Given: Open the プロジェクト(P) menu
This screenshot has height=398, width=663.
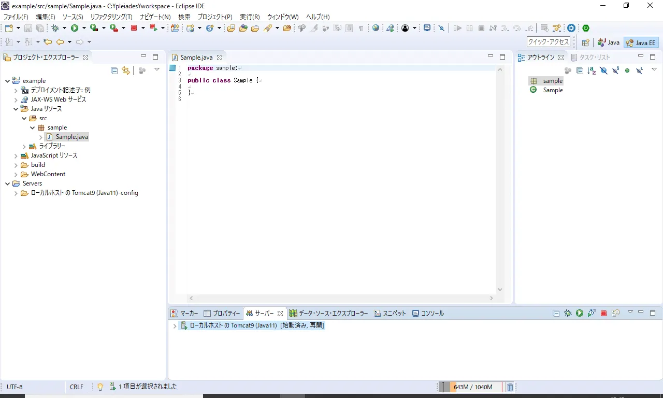Looking at the screenshot, I should point(215,17).
